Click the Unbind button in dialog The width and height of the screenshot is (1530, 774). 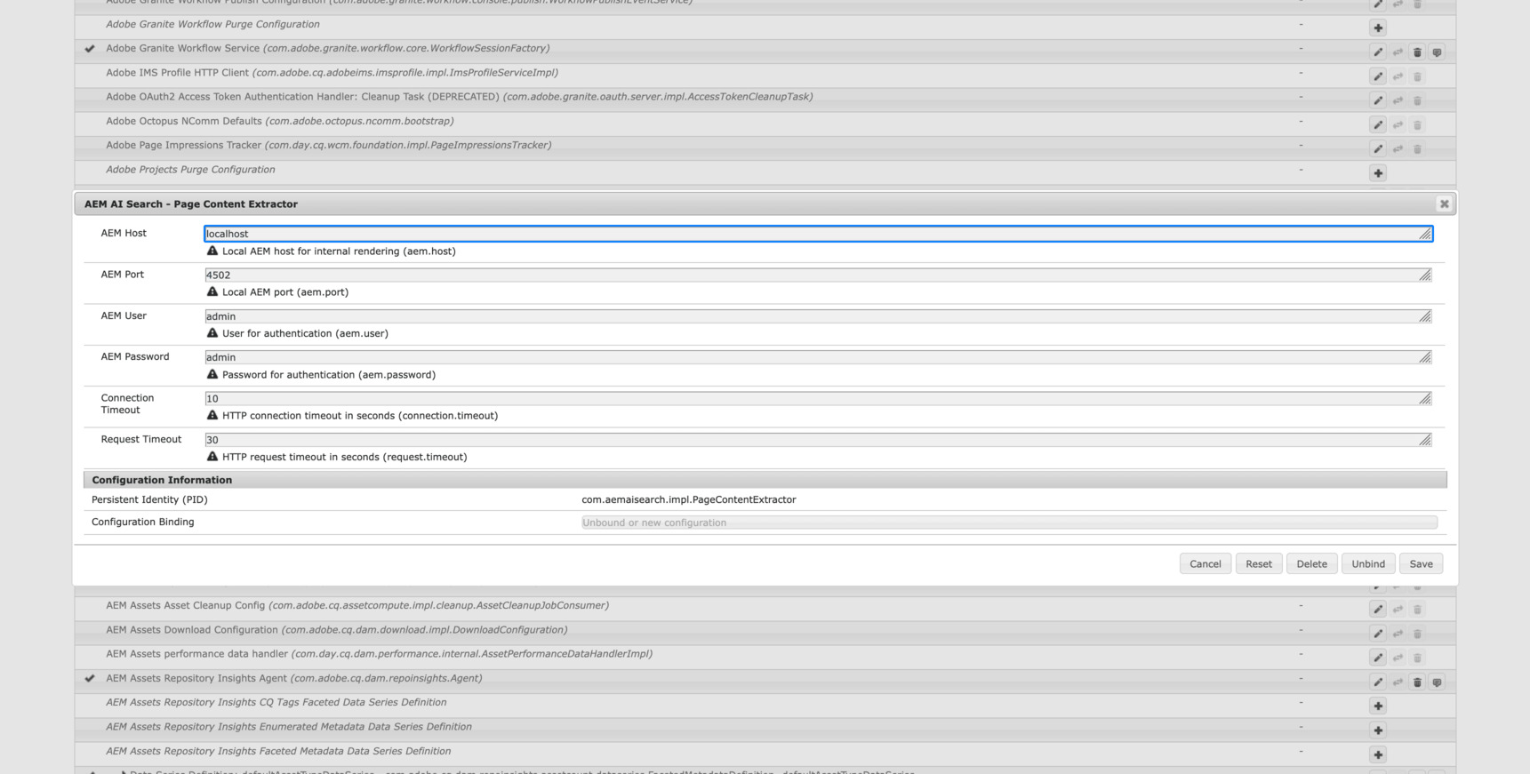1368,564
